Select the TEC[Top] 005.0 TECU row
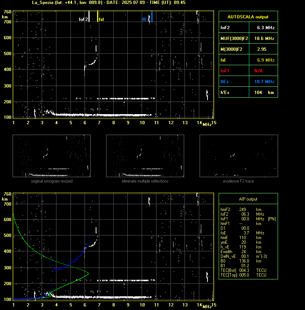The height and width of the screenshot is (310, 305). [x=243, y=275]
